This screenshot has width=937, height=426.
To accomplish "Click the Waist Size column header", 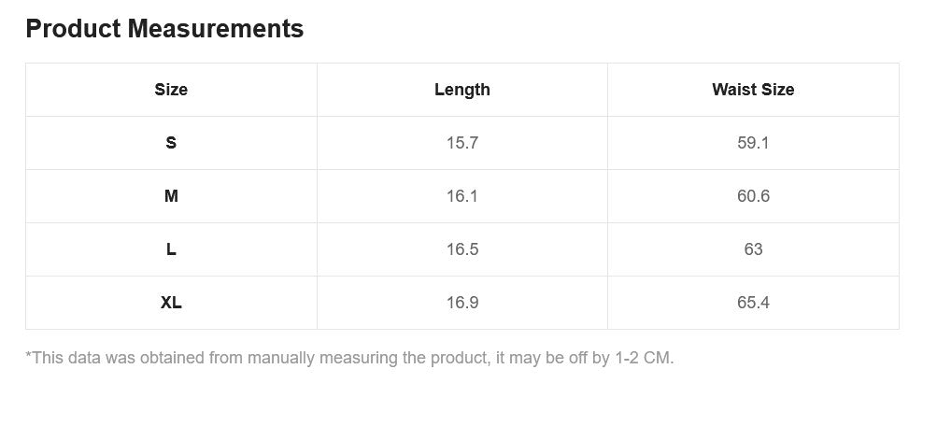I will tap(753, 90).
